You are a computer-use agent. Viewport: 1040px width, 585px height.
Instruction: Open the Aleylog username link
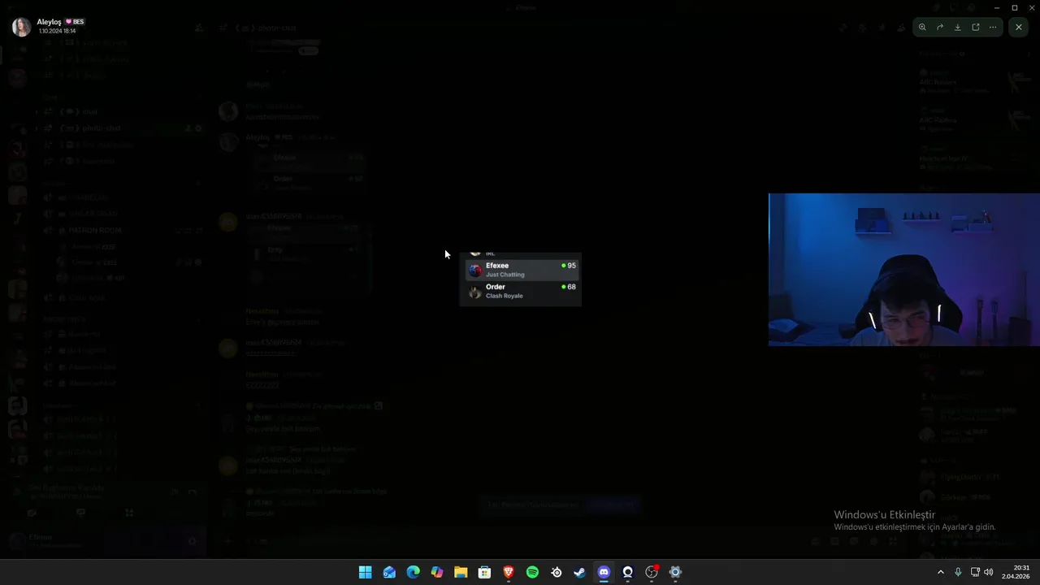point(49,22)
